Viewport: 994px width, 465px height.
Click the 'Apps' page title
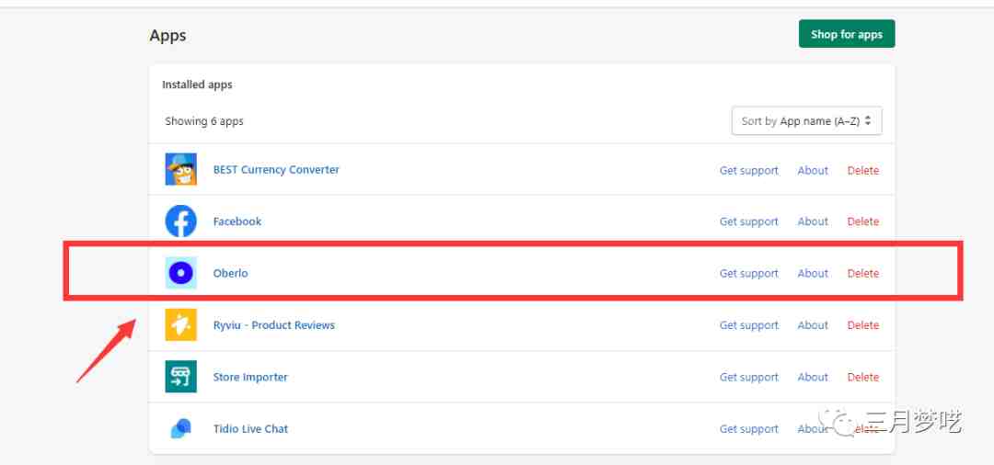[168, 36]
